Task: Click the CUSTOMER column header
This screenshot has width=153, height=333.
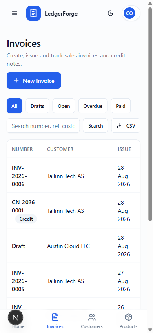Action: [60, 149]
